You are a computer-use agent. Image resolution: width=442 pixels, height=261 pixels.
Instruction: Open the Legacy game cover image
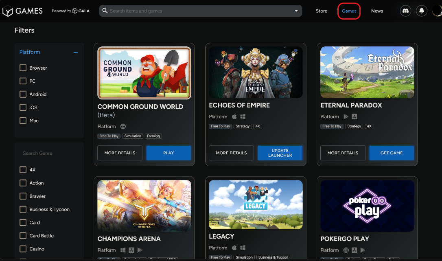click(256, 204)
